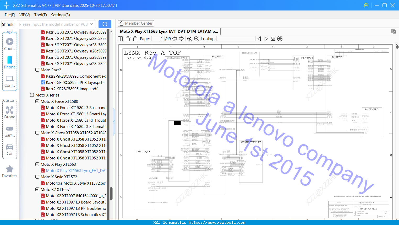Open Razr2-SR28C58995 image.pdf
Viewport: 399px width, 225px height.
pyautogui.click(x=69, y=89)
